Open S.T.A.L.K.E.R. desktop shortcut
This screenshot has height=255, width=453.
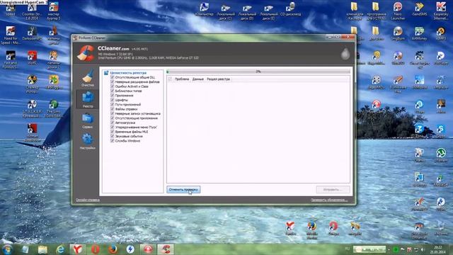pyautogui.click(x=32, y=108)
